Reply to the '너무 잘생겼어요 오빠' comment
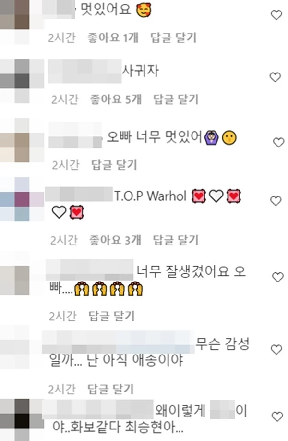Image resolution: width=288 pixels, height=441 pixels. pos(112,316)
